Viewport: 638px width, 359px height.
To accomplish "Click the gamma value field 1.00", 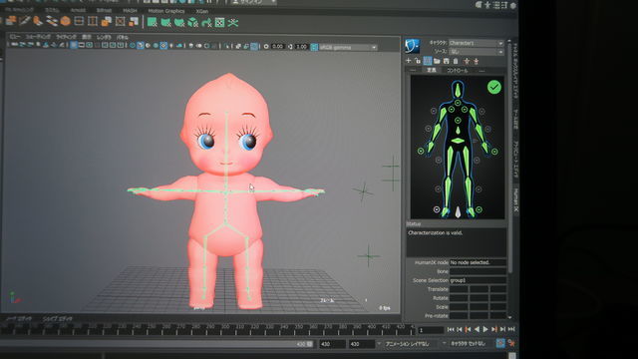I will click(301, 47).
